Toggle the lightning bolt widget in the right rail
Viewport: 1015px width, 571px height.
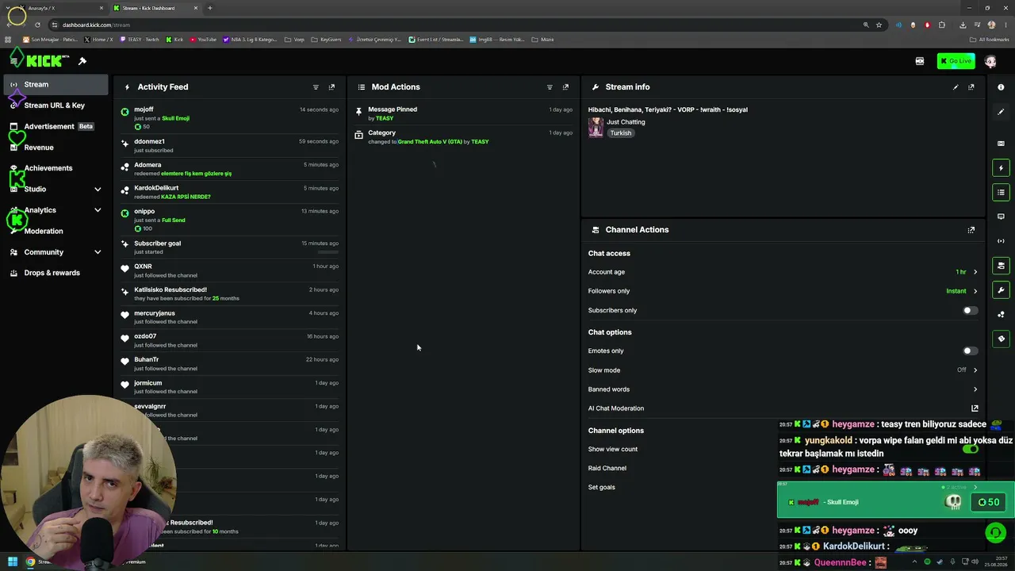(1001, 168)
